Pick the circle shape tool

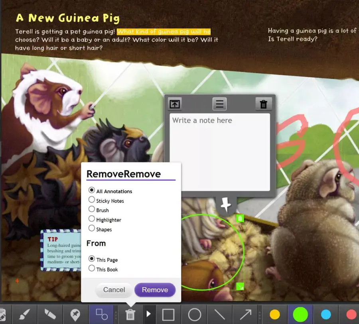[x=194, y=315]
